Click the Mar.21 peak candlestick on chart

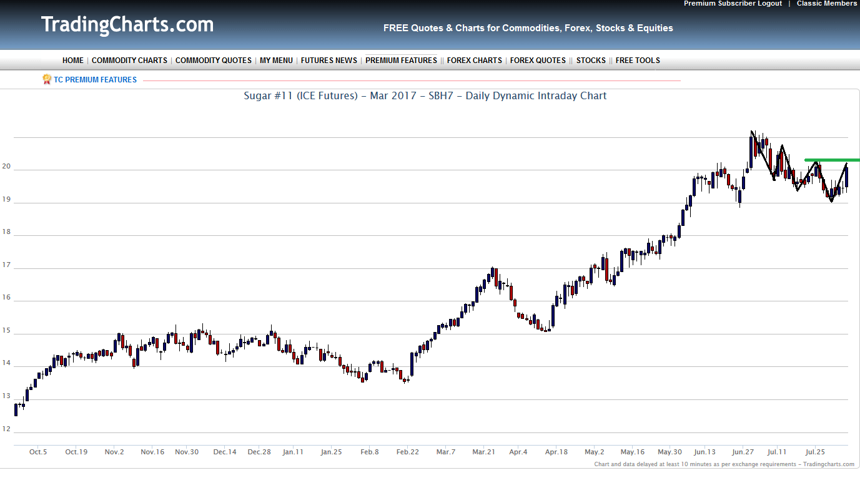[493, 273]
